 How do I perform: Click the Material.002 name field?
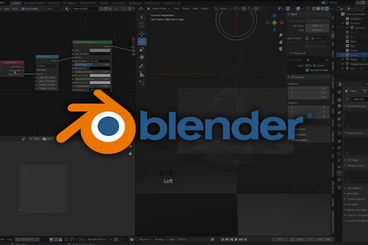(x=85, y=9)
